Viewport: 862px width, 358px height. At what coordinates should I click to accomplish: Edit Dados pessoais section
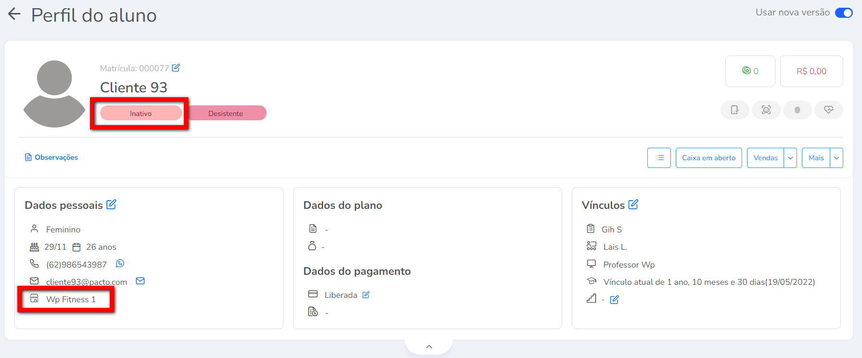(111, 205)
